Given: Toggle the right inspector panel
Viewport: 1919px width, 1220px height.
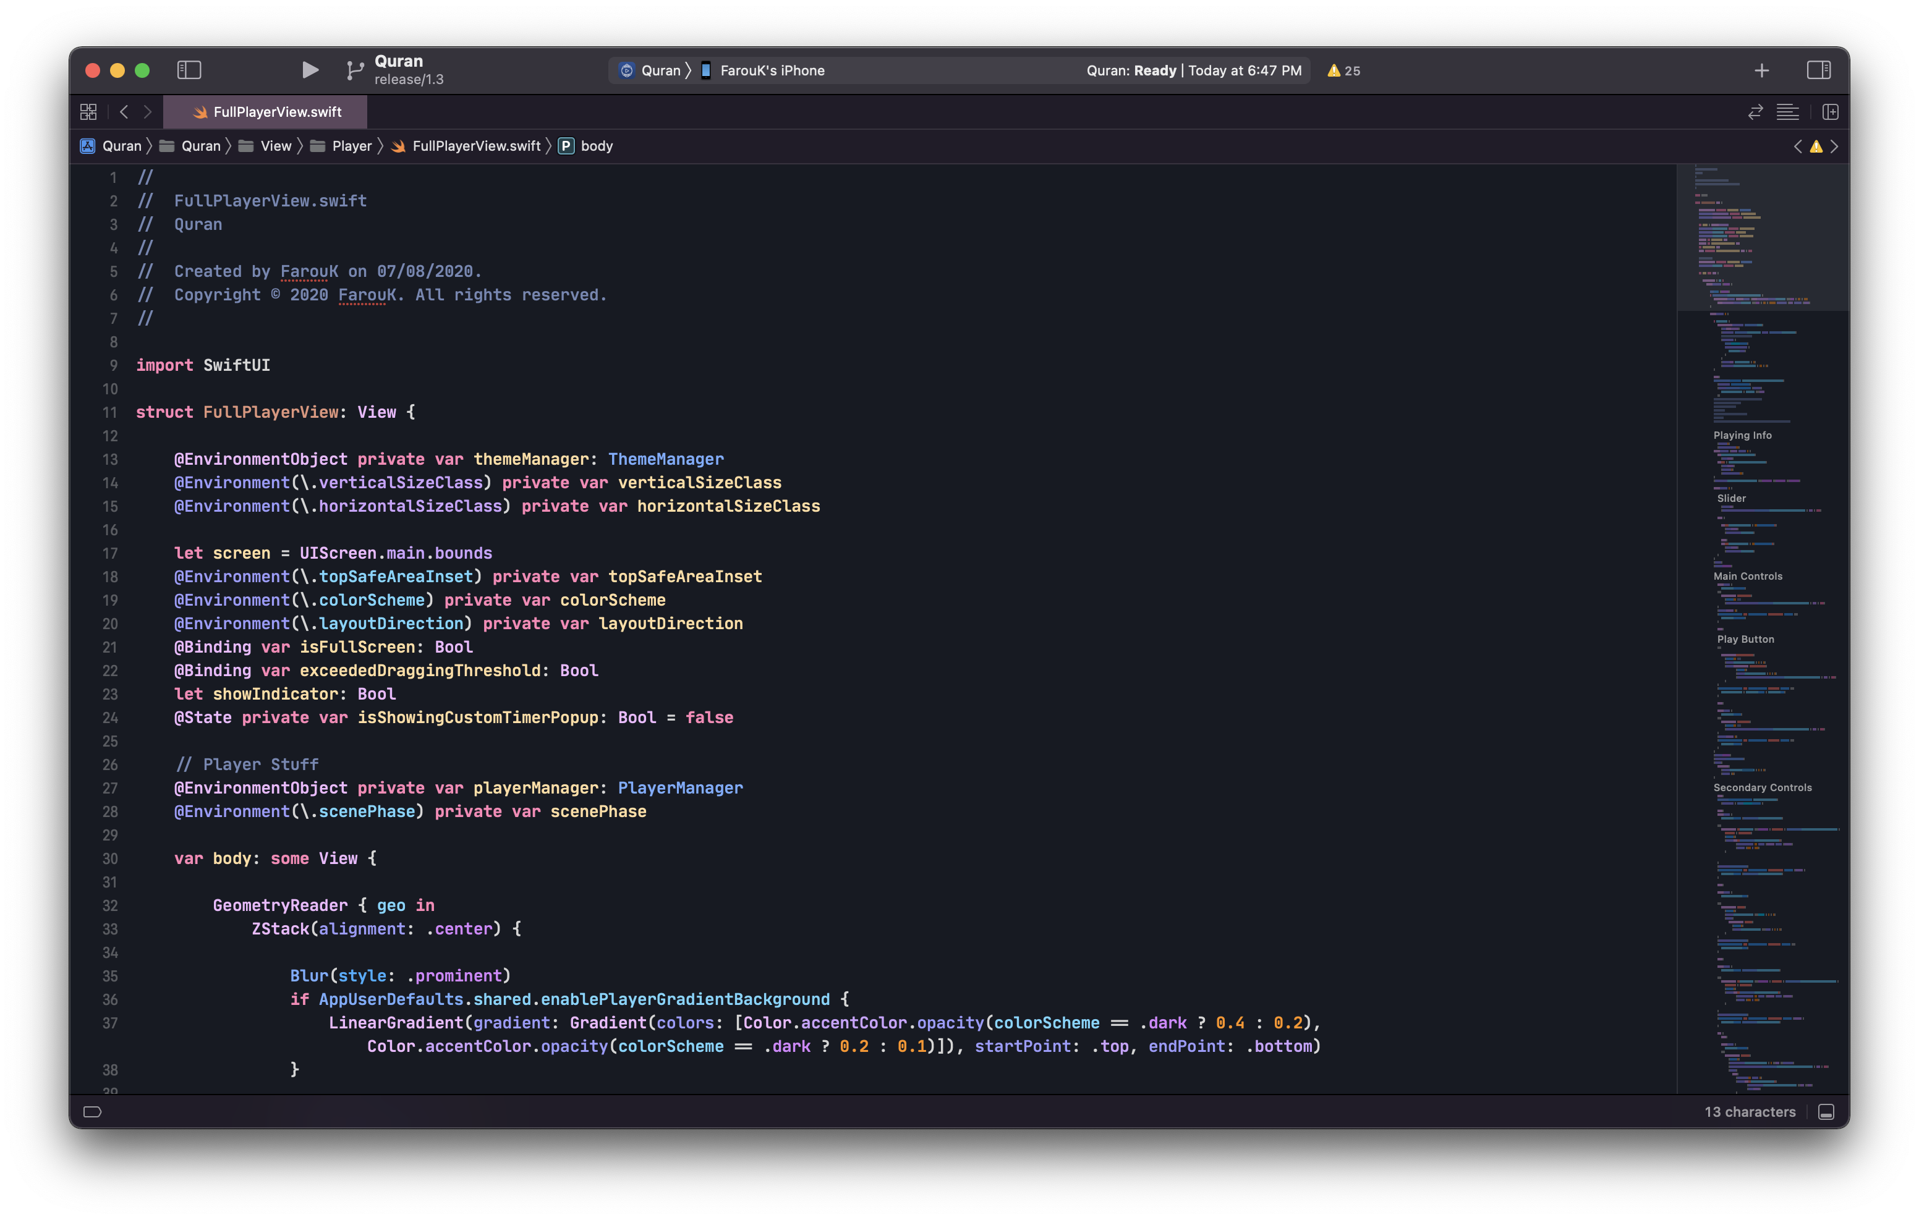Looking at the screenshot, I should click(x=1819, y=70).
